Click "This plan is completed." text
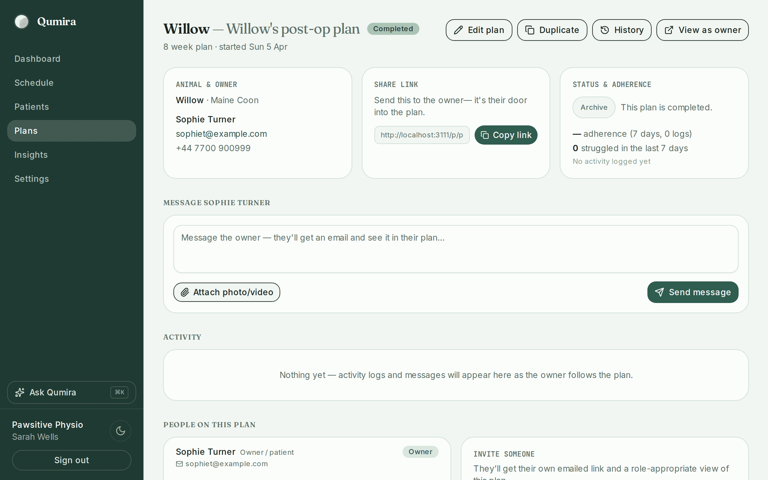 [666, 107]
